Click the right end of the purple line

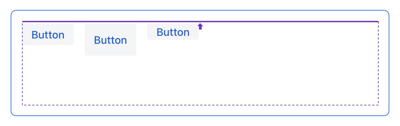coord(378,22)
